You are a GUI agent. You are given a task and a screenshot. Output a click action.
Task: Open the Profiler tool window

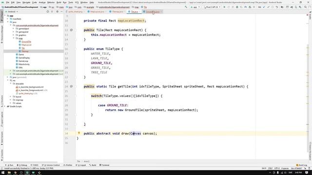[x=68, y=165]
